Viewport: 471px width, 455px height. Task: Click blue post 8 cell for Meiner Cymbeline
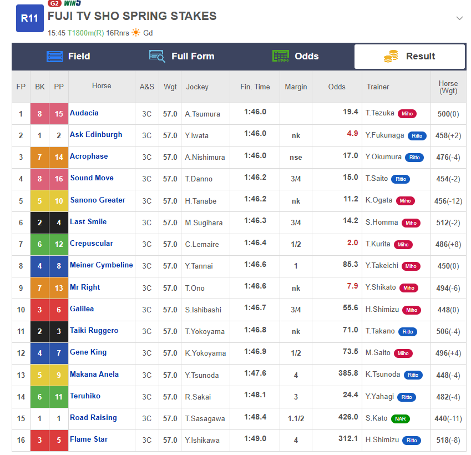point(59,266)
